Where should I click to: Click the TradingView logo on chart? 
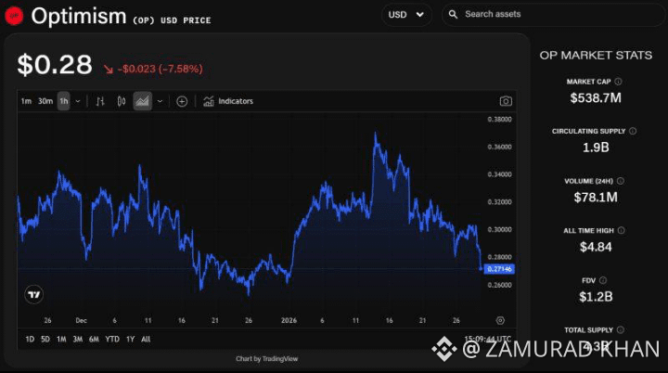33,294
